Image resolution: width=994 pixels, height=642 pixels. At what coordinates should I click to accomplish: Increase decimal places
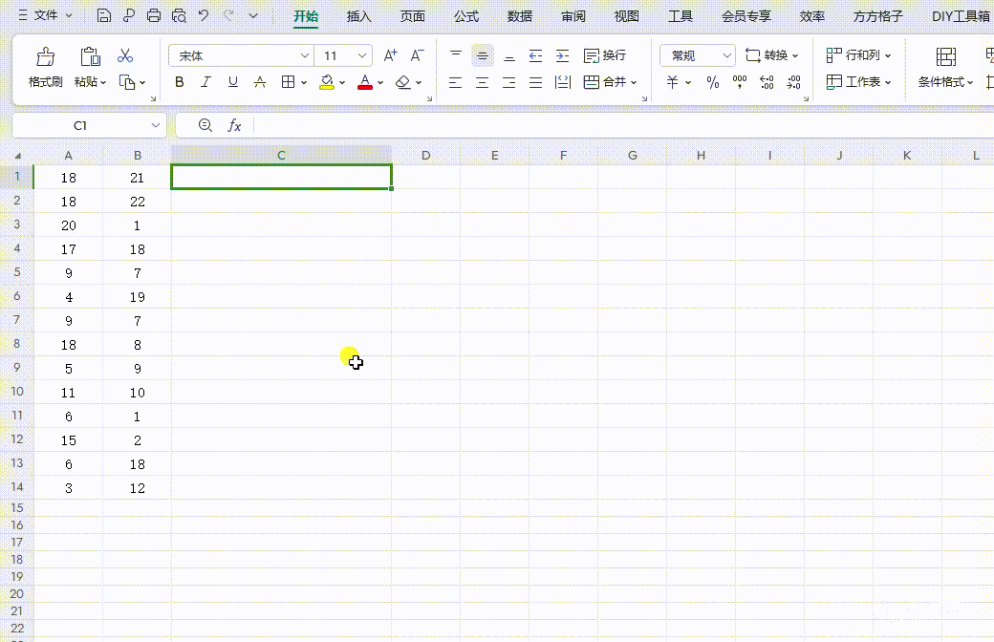click(x=767, y=82)
